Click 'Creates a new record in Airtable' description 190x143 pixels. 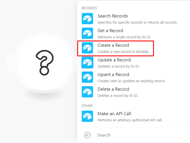click(x=123, y=52)
